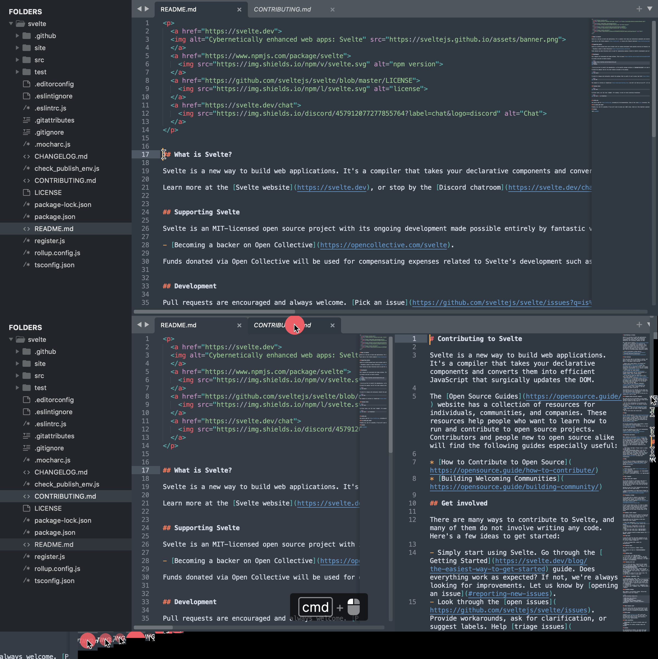Click the LICENSE file icon in the lower sidebar
This screenshot has height=659, width=658.
click(x=27, y=508)
